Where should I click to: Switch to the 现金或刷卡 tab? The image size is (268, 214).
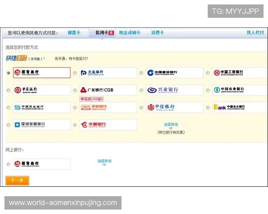tap(130, 33)
